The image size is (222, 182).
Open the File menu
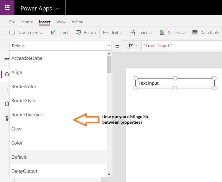[x=12, y=22]
